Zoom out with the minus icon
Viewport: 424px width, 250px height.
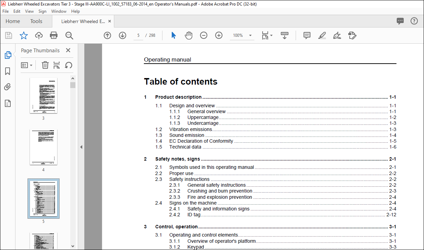tap(204, 35)
